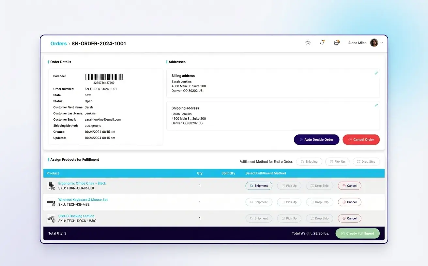This screenshot has height=266, width=428.
Task: Edit the Billing address with the pencil icon
Action: (x=376, y=73)
